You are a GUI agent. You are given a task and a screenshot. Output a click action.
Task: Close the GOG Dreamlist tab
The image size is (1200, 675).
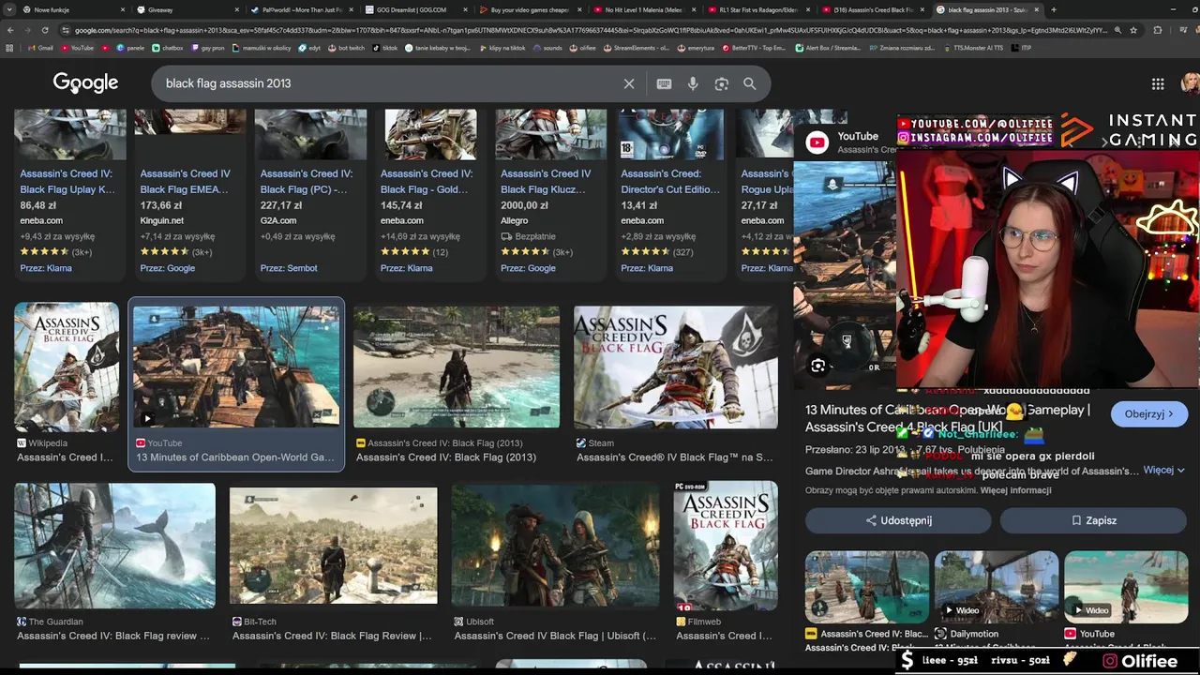(466, 9)
